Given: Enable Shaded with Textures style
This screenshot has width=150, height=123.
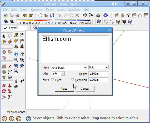Looking at the screenshot, I should coord(124,21).
